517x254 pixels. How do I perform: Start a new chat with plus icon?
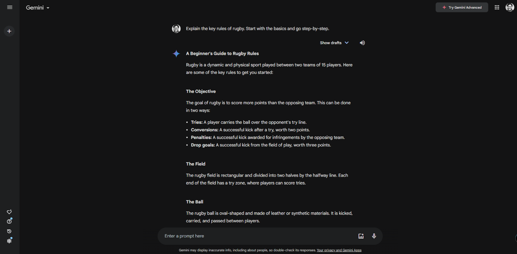[9, 31]
